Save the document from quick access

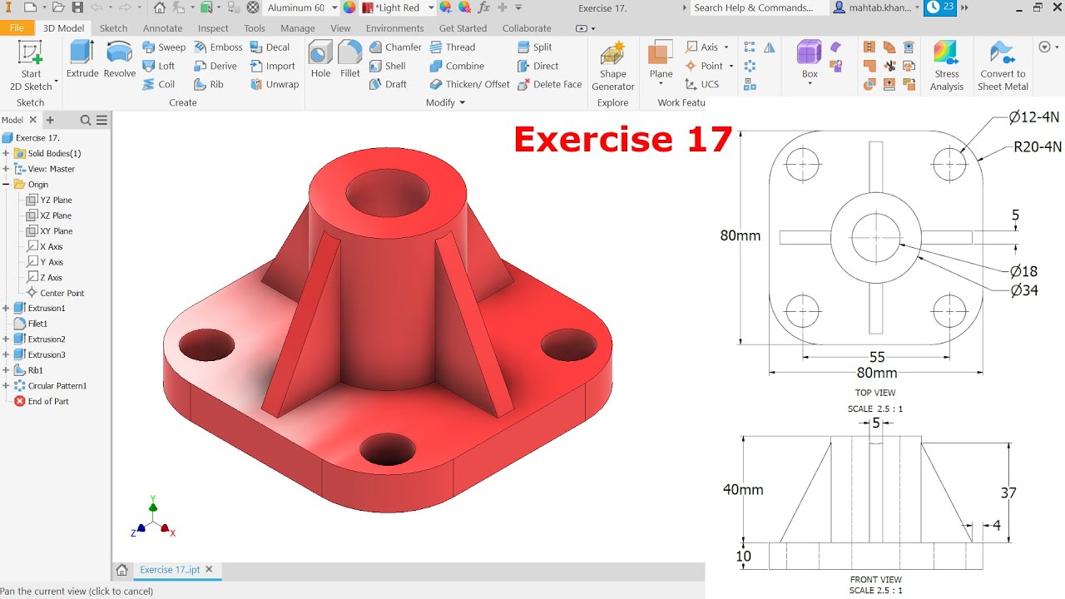pyautogui.click(x=77, y=7)
